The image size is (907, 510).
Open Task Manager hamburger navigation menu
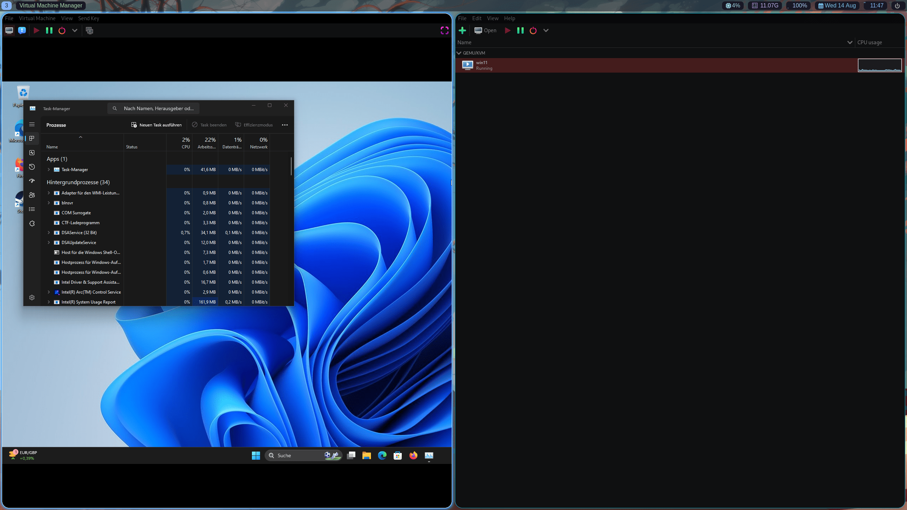32,124
